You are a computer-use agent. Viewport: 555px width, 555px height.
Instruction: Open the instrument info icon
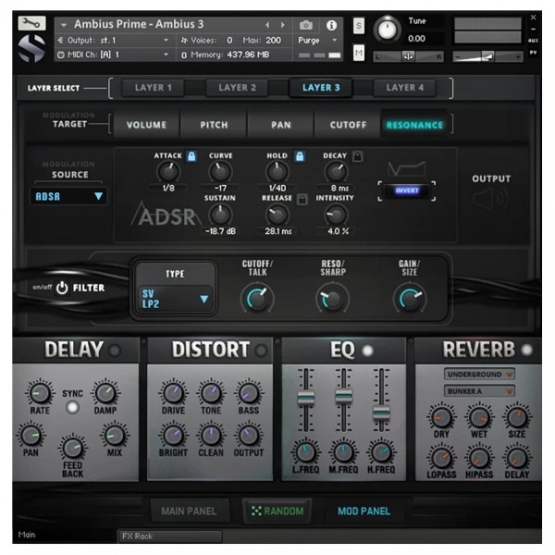331,25
